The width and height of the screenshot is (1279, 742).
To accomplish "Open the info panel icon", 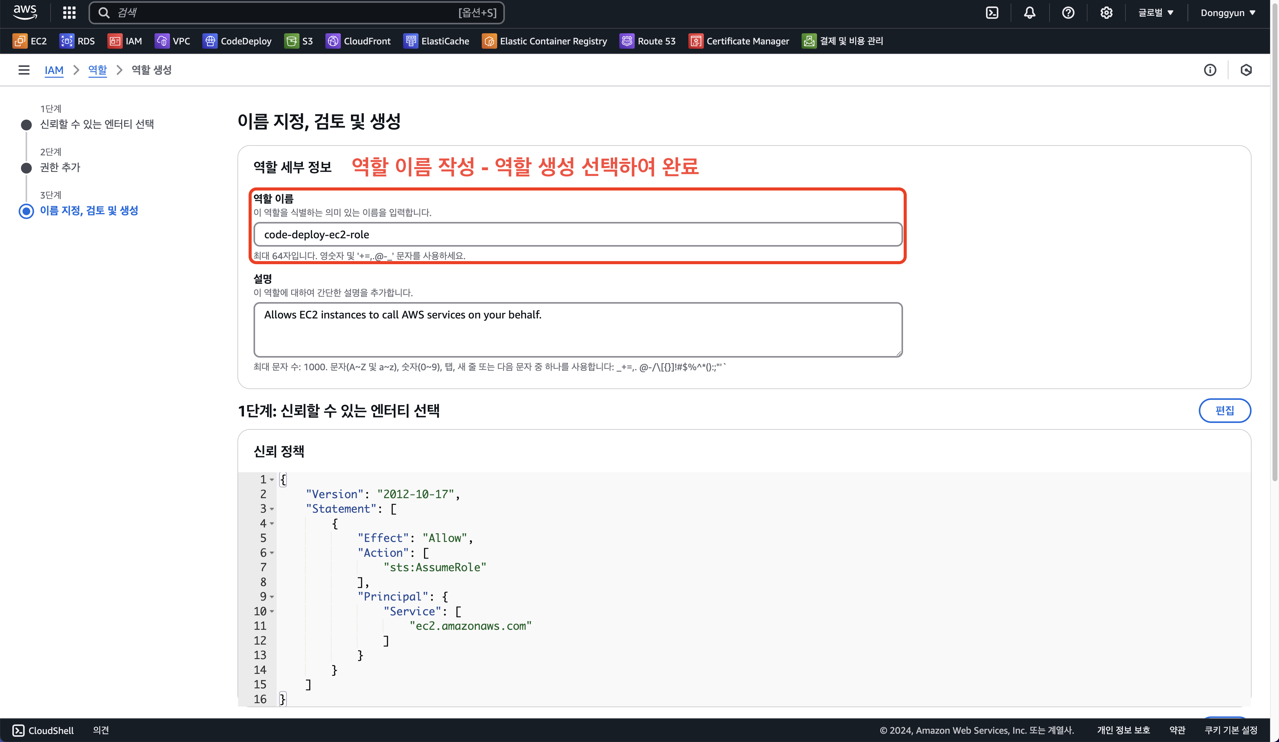I will click(1210, 70).
